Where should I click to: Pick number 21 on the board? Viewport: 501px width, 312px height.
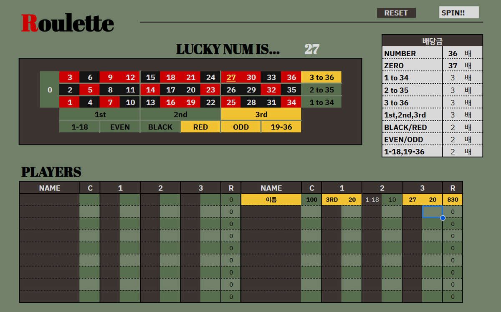click(x=191, y=77)
